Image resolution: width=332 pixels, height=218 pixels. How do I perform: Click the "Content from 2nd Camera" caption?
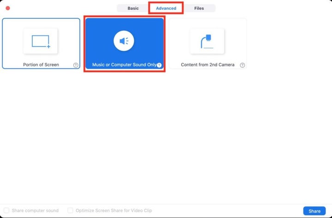point(207,65)
